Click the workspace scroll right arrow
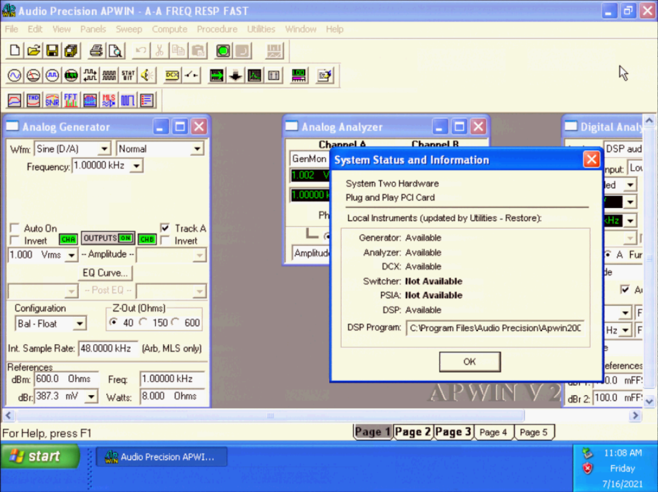658x492 pixels. pos(636,415)
